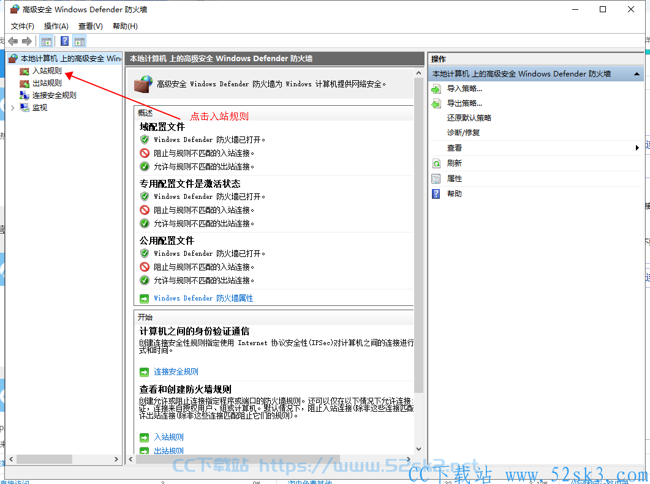
Task: Select 监视 in the left tree
Action: click(40, 108)
